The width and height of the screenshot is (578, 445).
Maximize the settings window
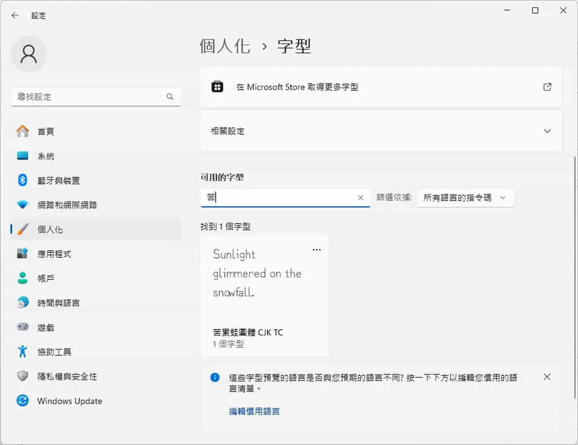(x=535, y=10)
